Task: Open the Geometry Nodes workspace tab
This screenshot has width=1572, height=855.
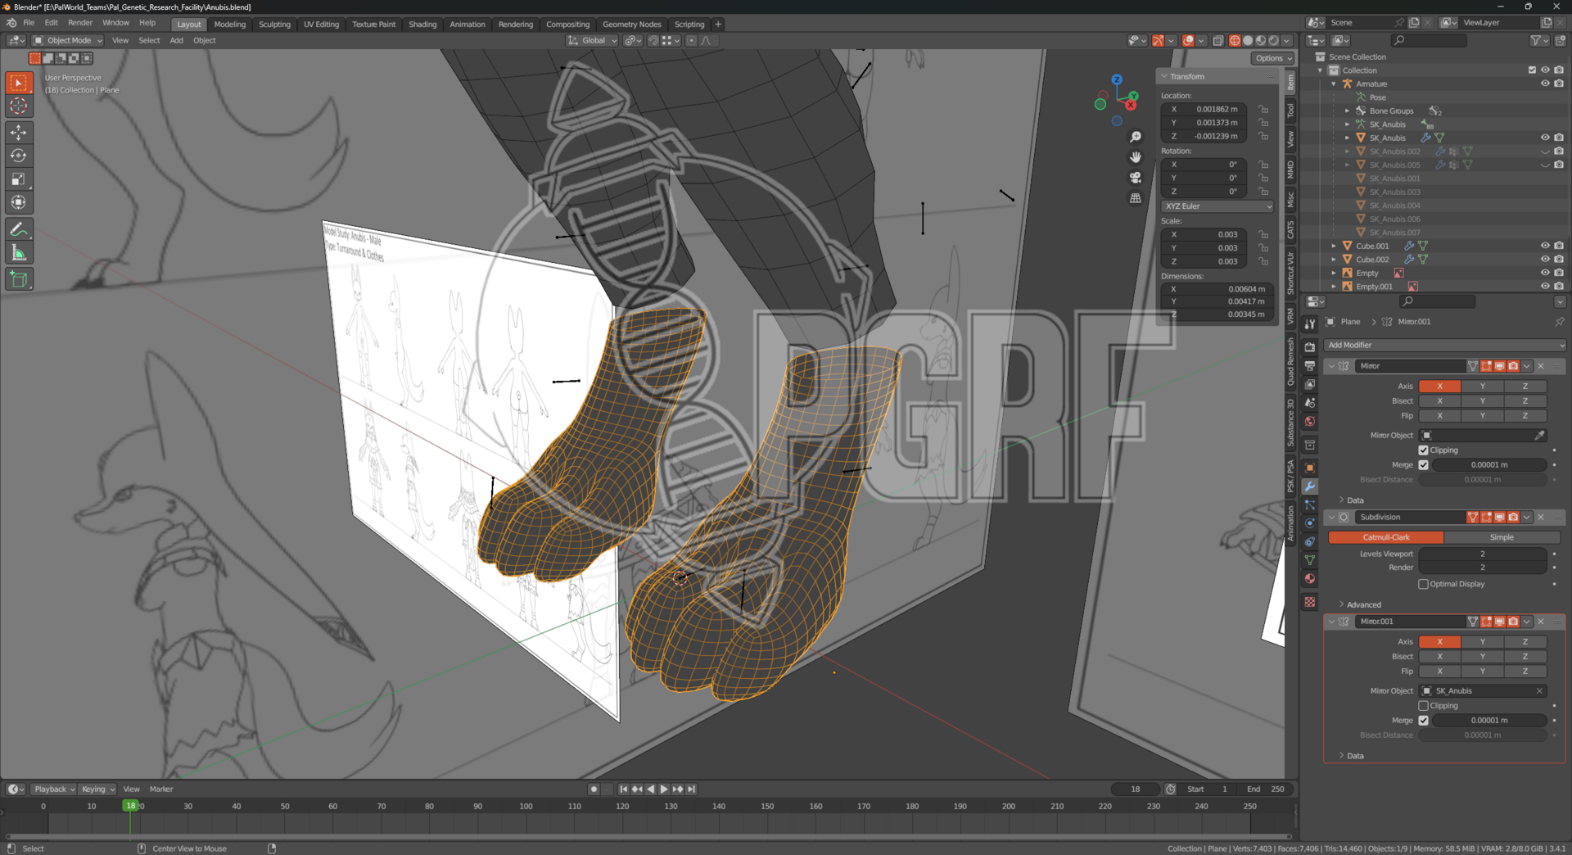Action: coord(631,25)
